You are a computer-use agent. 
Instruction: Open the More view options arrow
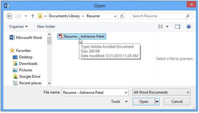[x=167, y=27]
